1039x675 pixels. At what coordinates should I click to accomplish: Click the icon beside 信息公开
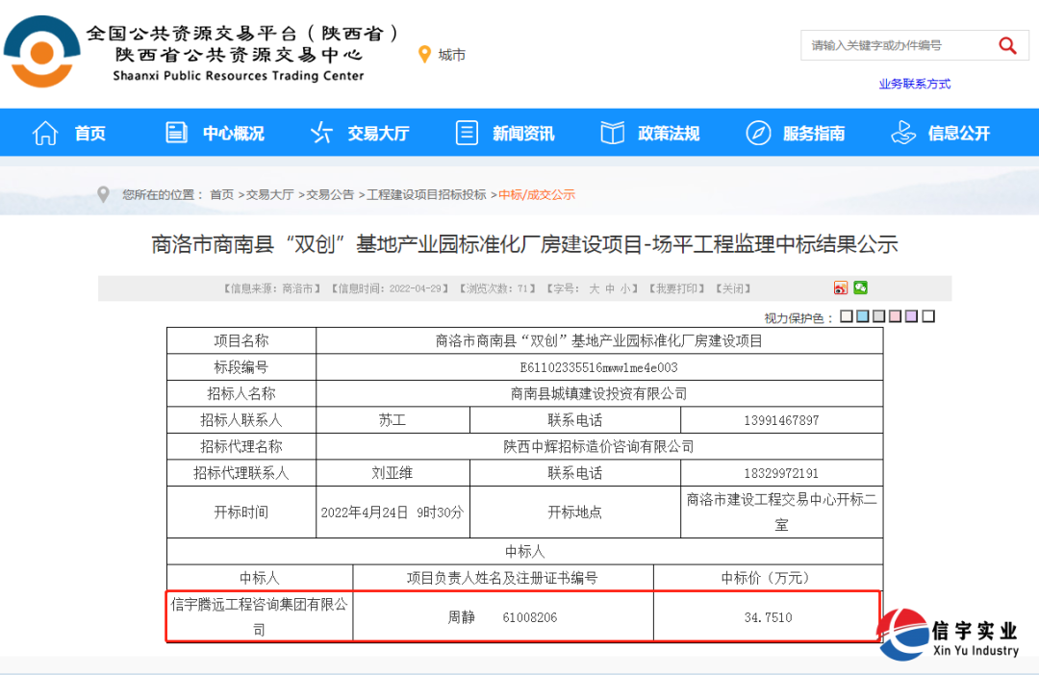pyautogui.click(x=902, y=133)
